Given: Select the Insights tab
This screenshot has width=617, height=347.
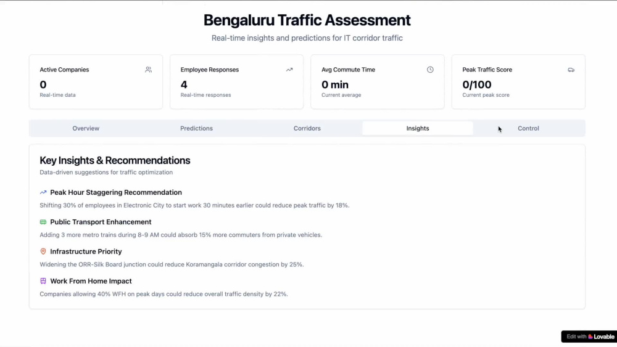Looking at the screenshot, I should (x=418, y=128).
